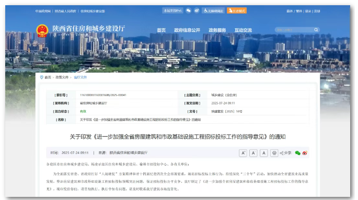Click the search magnifier icon
Image resolution: width=358 pixels, height=200 pixels.
point(316,30)
